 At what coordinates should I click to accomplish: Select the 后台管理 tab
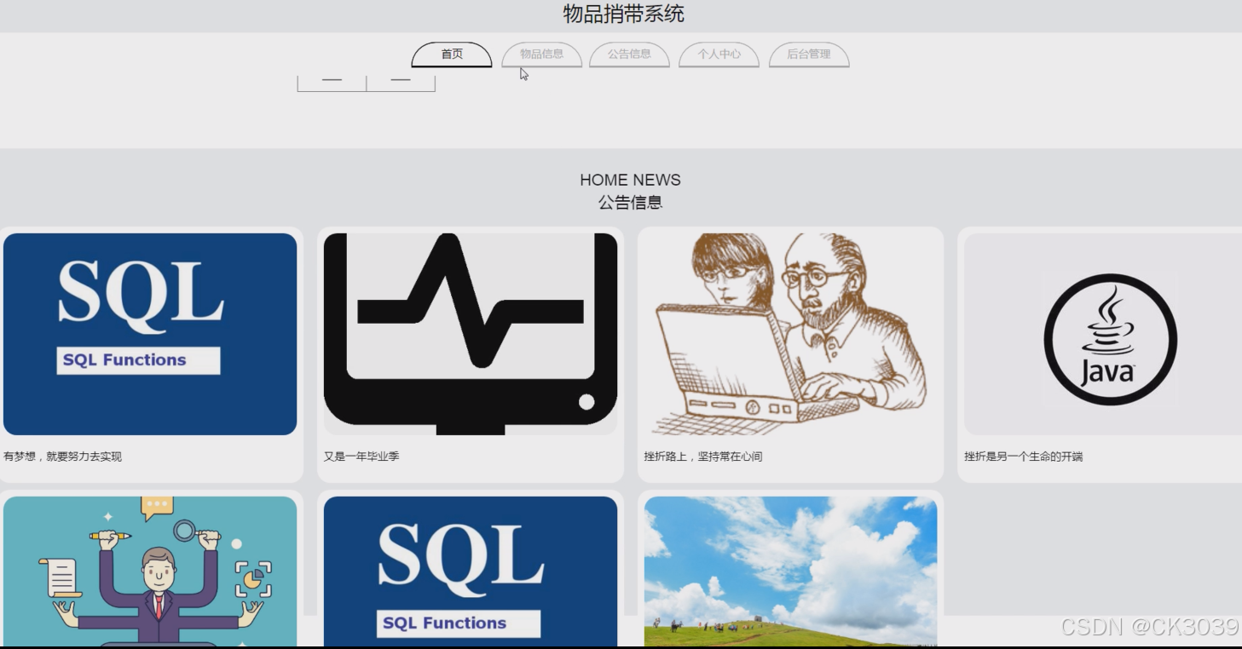809,55
